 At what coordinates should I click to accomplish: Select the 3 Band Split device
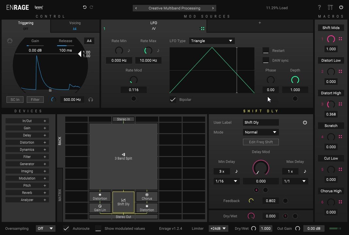[x=123, y=156]
